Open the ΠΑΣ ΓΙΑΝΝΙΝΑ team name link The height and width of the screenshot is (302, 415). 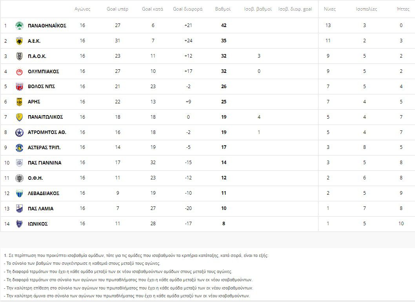(45, 163)
